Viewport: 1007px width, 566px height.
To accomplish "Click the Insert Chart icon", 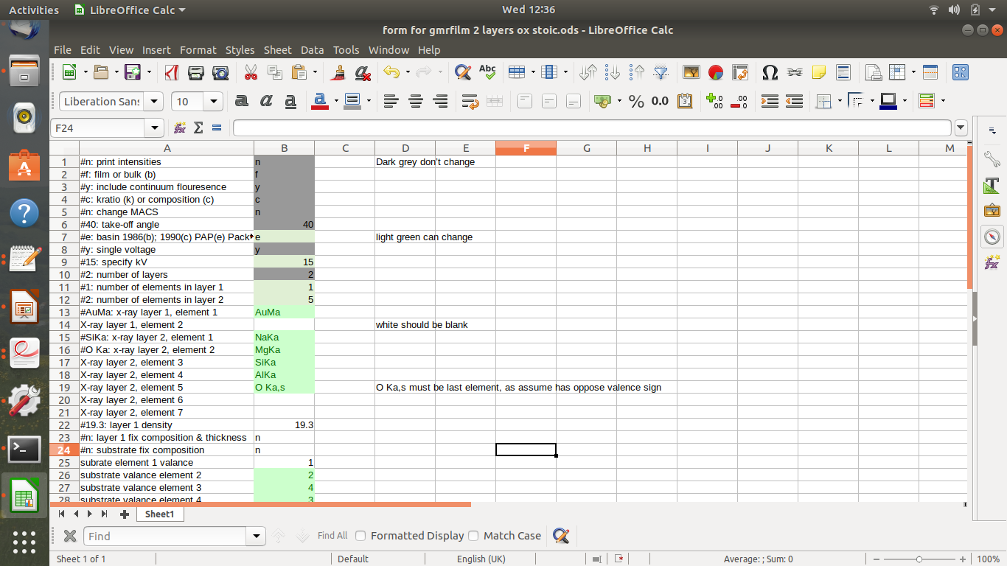I will [715, 72].
